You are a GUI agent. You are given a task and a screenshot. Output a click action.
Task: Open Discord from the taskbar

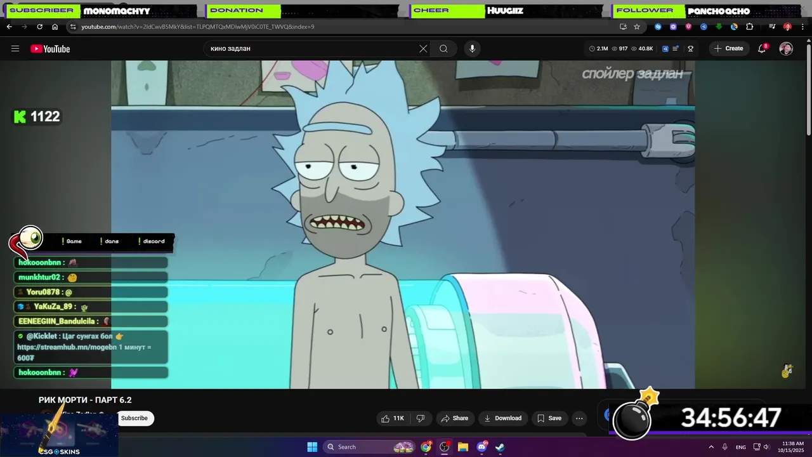481,447
